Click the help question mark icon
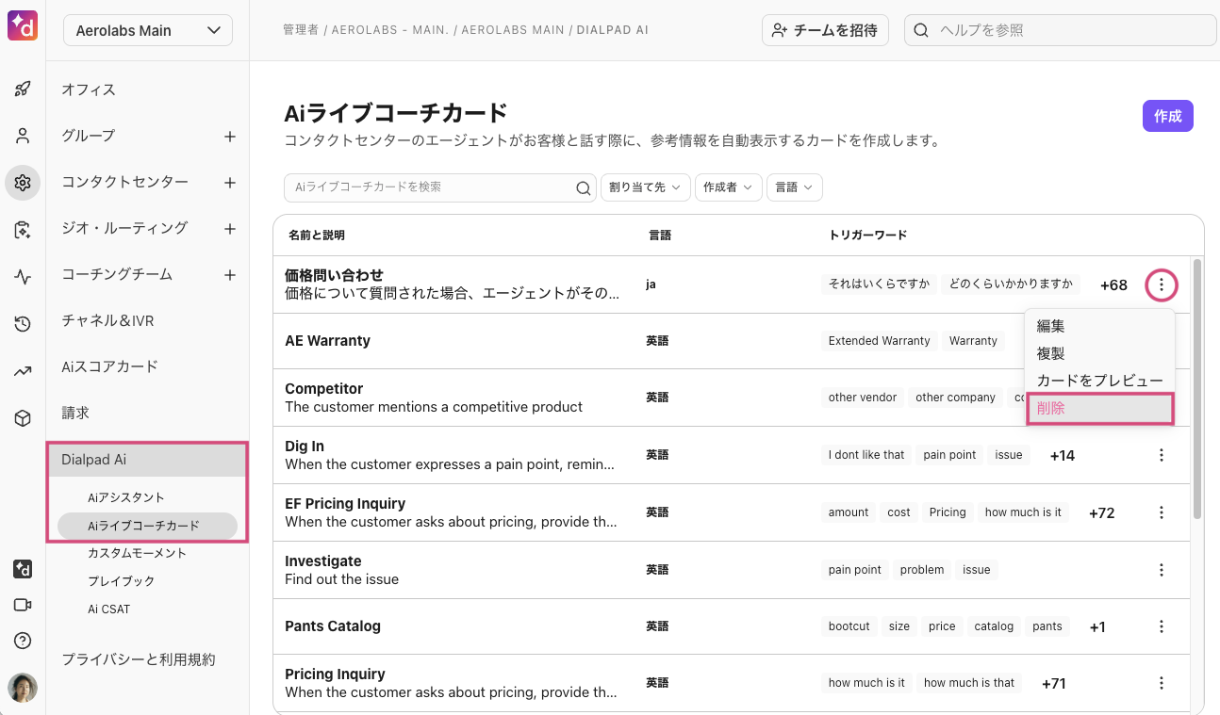The height and width of the screenshot is (715, 1220). [x=23, y=641]
